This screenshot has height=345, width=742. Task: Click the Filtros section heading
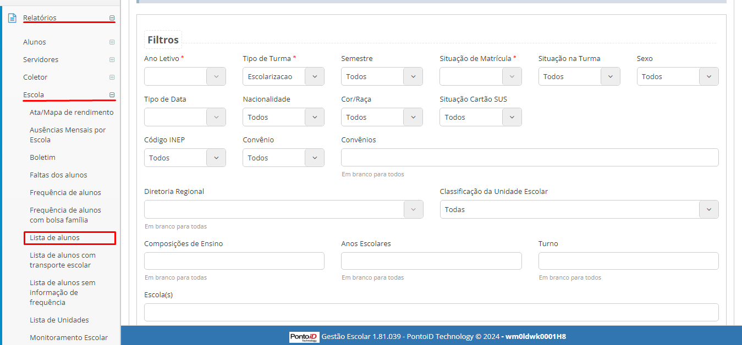(163, 40)
